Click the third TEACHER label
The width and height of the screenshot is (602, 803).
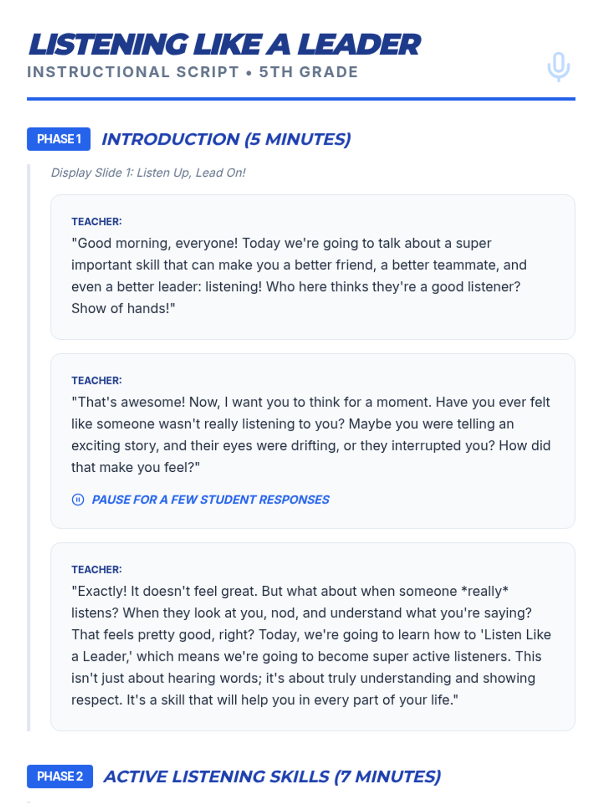pyautogui.click(x=96, y=570)
